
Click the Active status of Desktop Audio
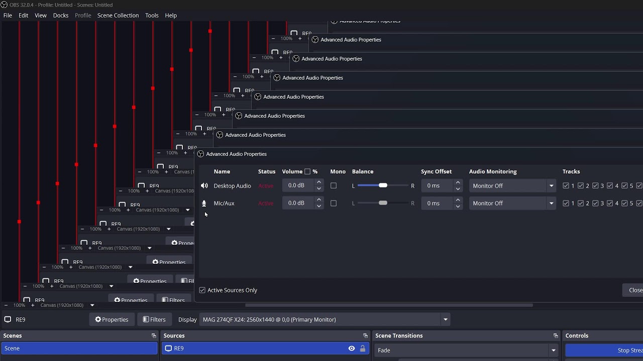pos(266,186)
